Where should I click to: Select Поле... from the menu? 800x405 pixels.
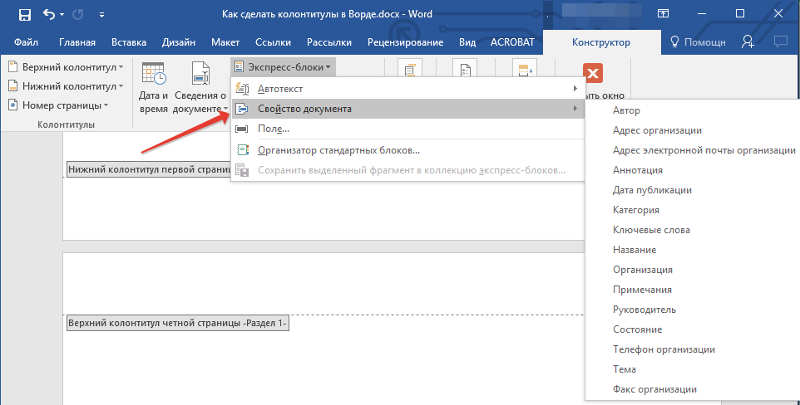click(274, 129)
